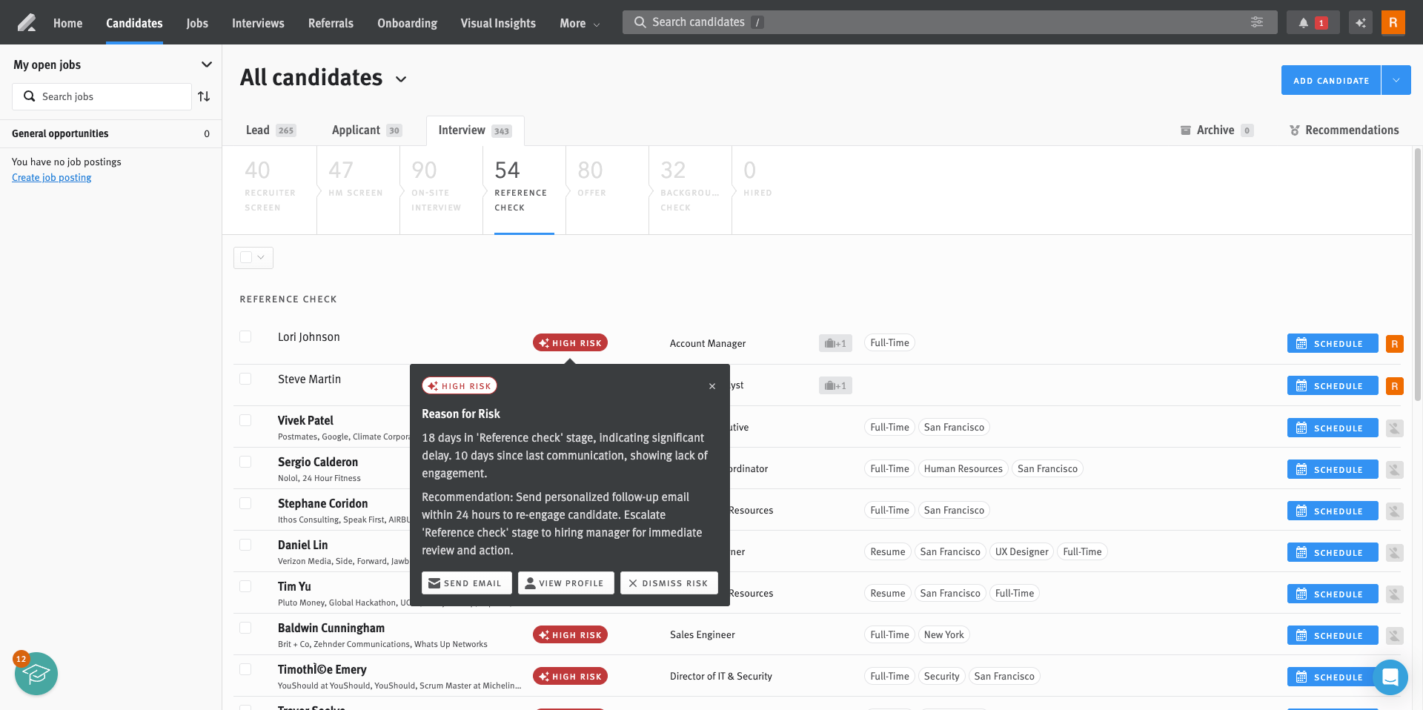Click Lori Johnson's High Risk badge

(x=570, y=343)
